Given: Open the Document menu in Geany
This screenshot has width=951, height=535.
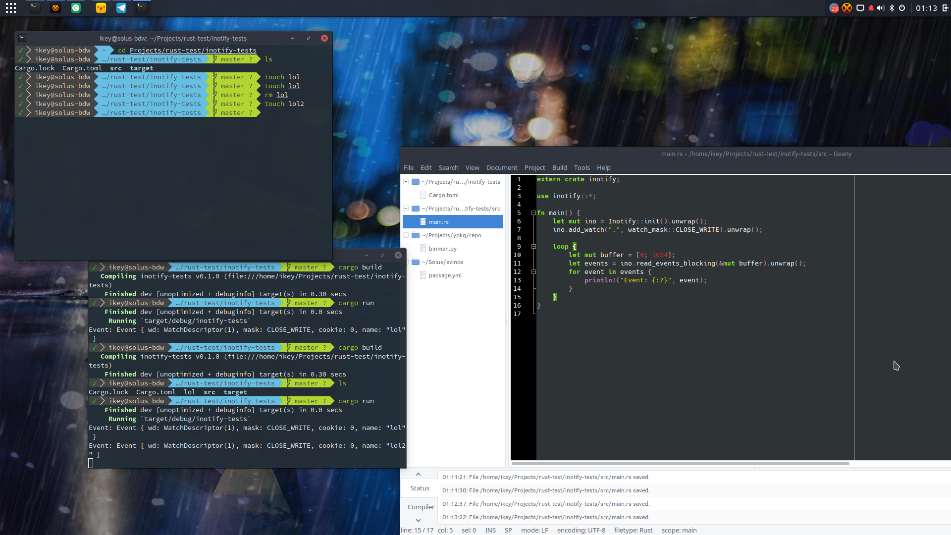Looking at the screenshot, I should (x=502, y=167).
